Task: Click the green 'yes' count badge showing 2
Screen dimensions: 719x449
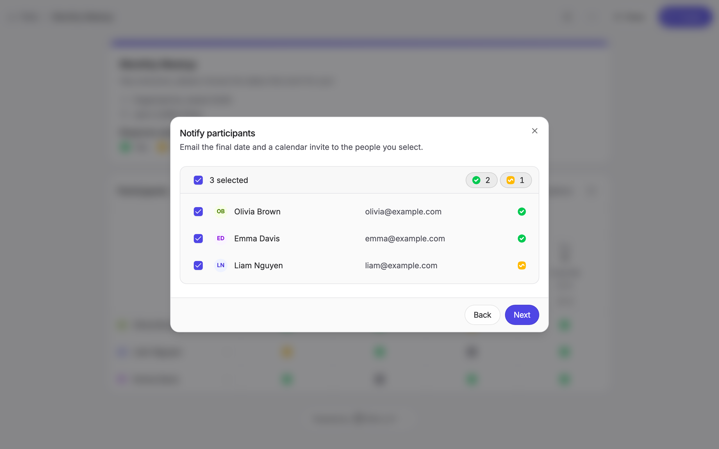Action: [x=481, y=180]
